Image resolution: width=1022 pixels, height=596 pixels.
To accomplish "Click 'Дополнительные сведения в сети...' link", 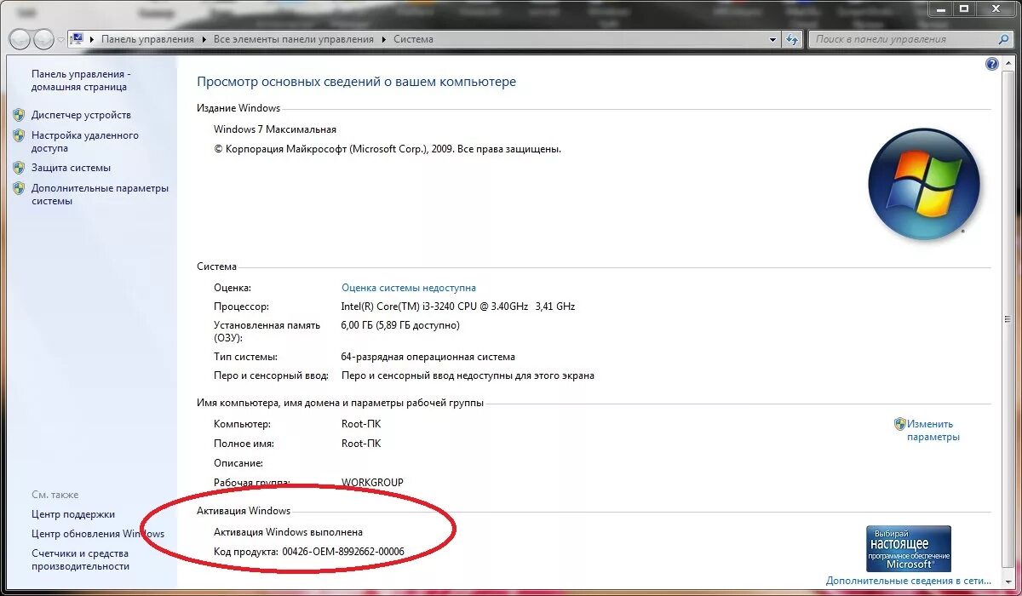I will coord(909,581).
